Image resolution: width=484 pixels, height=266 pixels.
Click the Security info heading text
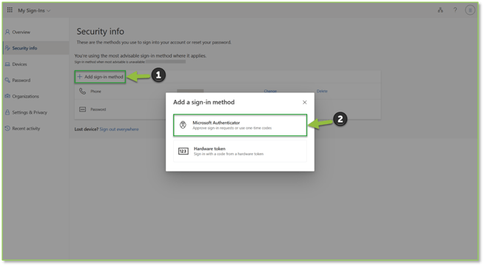[101, 32]
